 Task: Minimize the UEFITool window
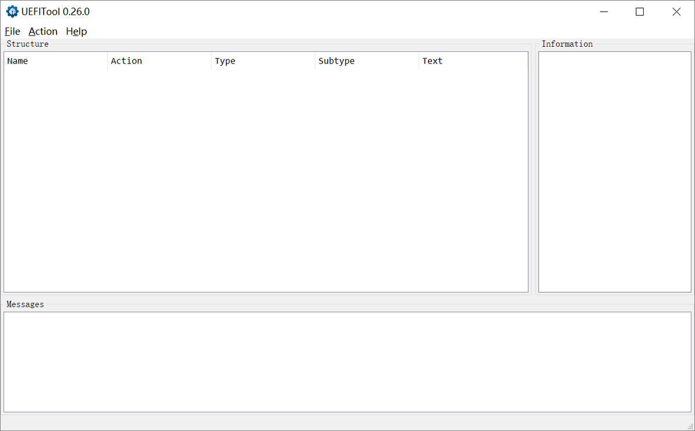click(603, 12)
